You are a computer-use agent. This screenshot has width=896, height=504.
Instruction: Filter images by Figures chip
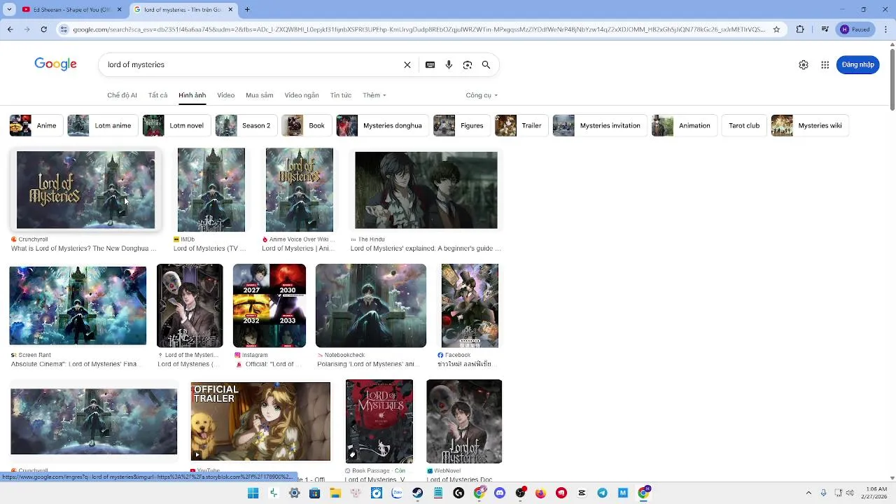(x=461, y=125)
